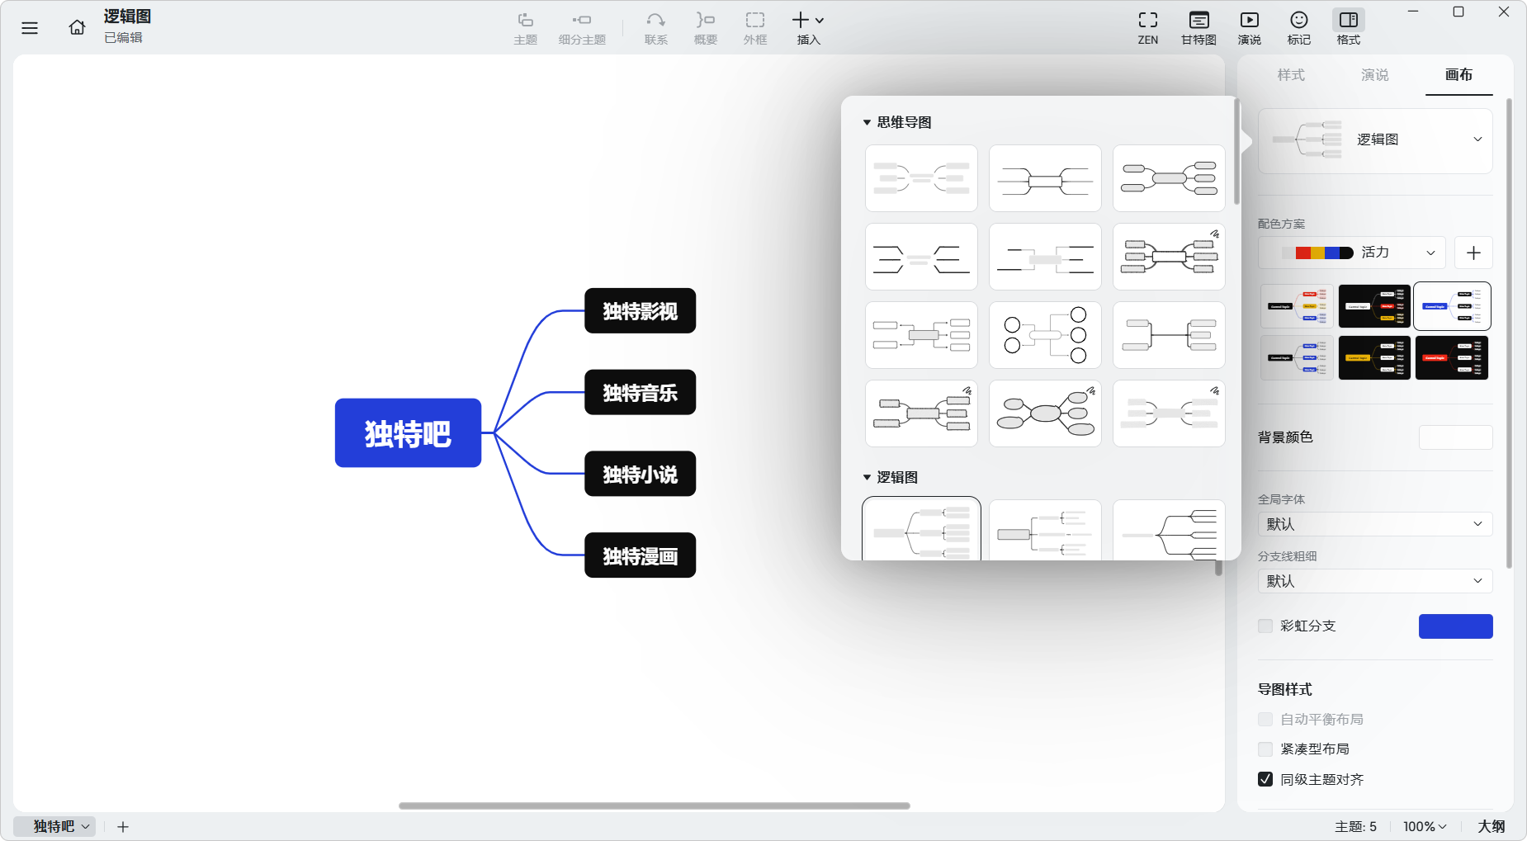Open the 演说 presentation mode
1527x841 pixels.
(x=1248, y=27)
